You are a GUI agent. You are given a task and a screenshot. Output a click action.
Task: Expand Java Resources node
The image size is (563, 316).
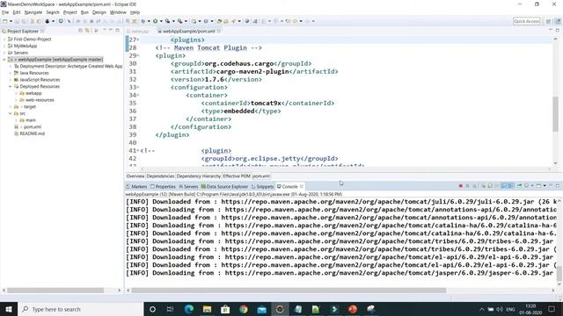pyautogui.click(x=10, y=73)
